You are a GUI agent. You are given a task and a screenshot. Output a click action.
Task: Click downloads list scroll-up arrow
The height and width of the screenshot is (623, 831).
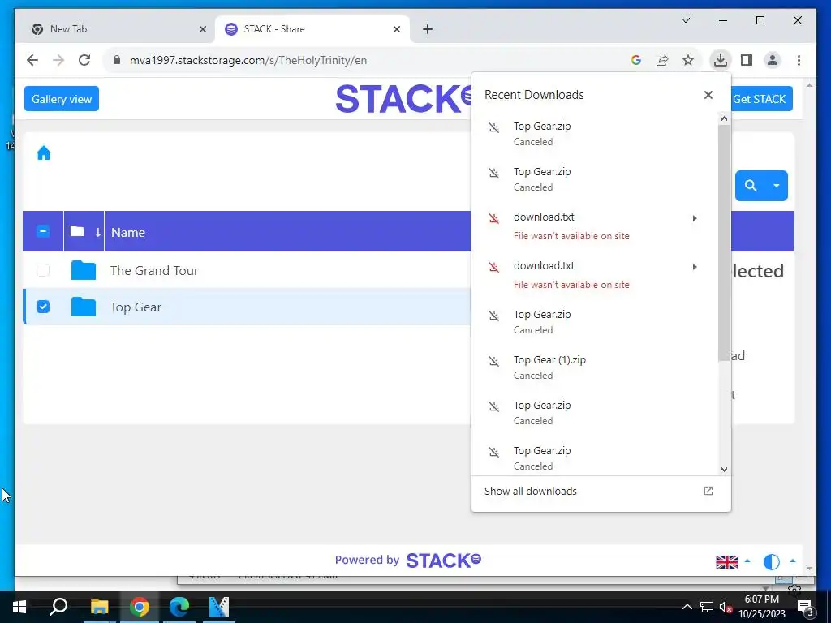[724, 118]
